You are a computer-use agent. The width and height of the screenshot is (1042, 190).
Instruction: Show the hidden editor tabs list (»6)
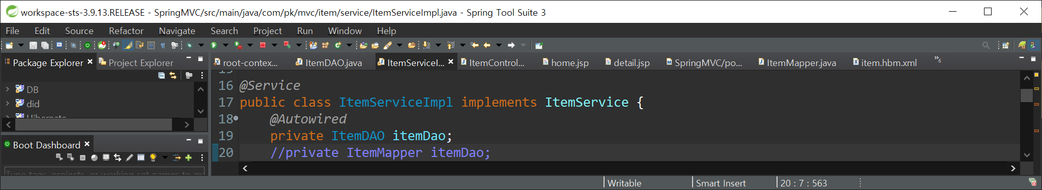tap(938, 59)
